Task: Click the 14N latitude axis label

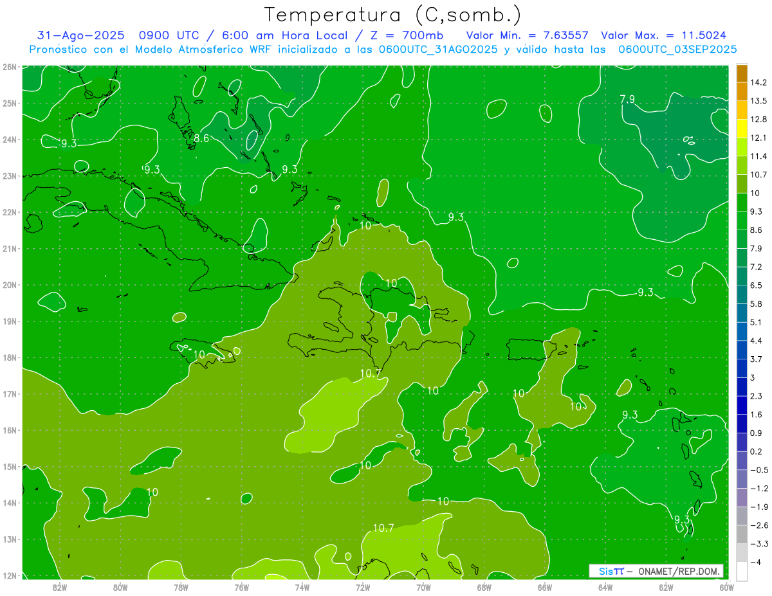Action: (x=9, y=503)
